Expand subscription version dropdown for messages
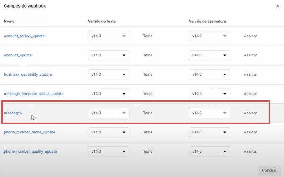This screenshot has width=284, height=177. click(x=209, y=113)
